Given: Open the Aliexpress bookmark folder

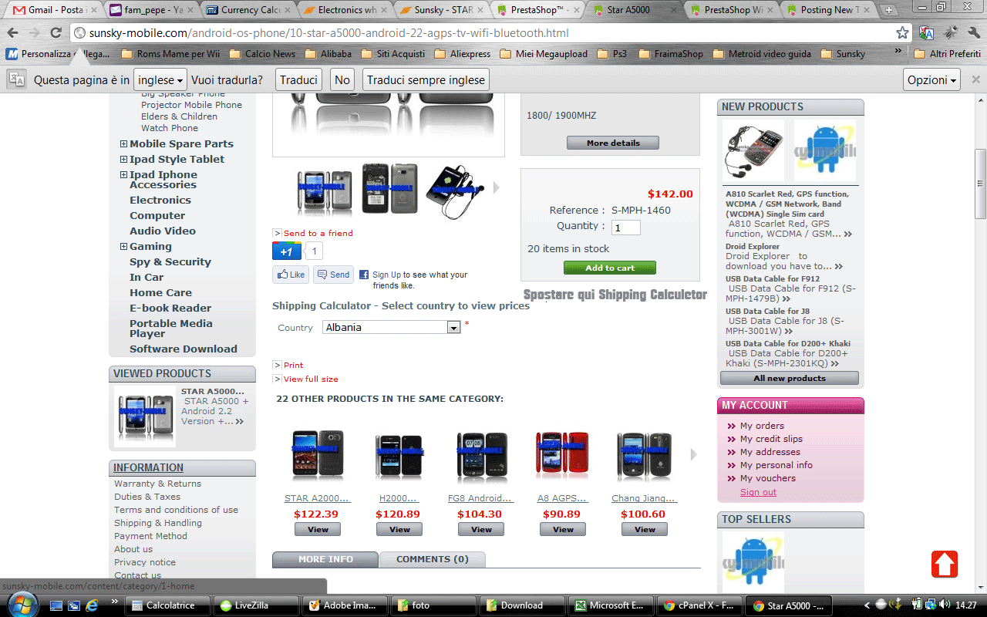Looking at the screenshot, I should (x=463, y=54).
